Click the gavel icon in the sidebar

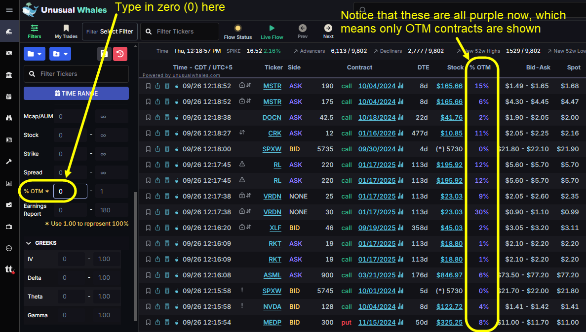(9, 162)
